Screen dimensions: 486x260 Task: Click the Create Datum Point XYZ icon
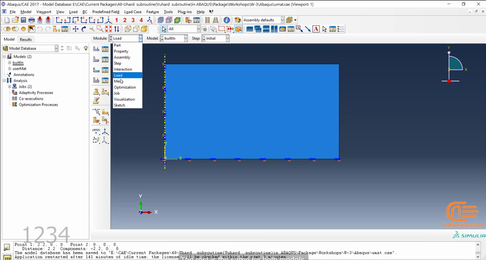pos(96,131)
